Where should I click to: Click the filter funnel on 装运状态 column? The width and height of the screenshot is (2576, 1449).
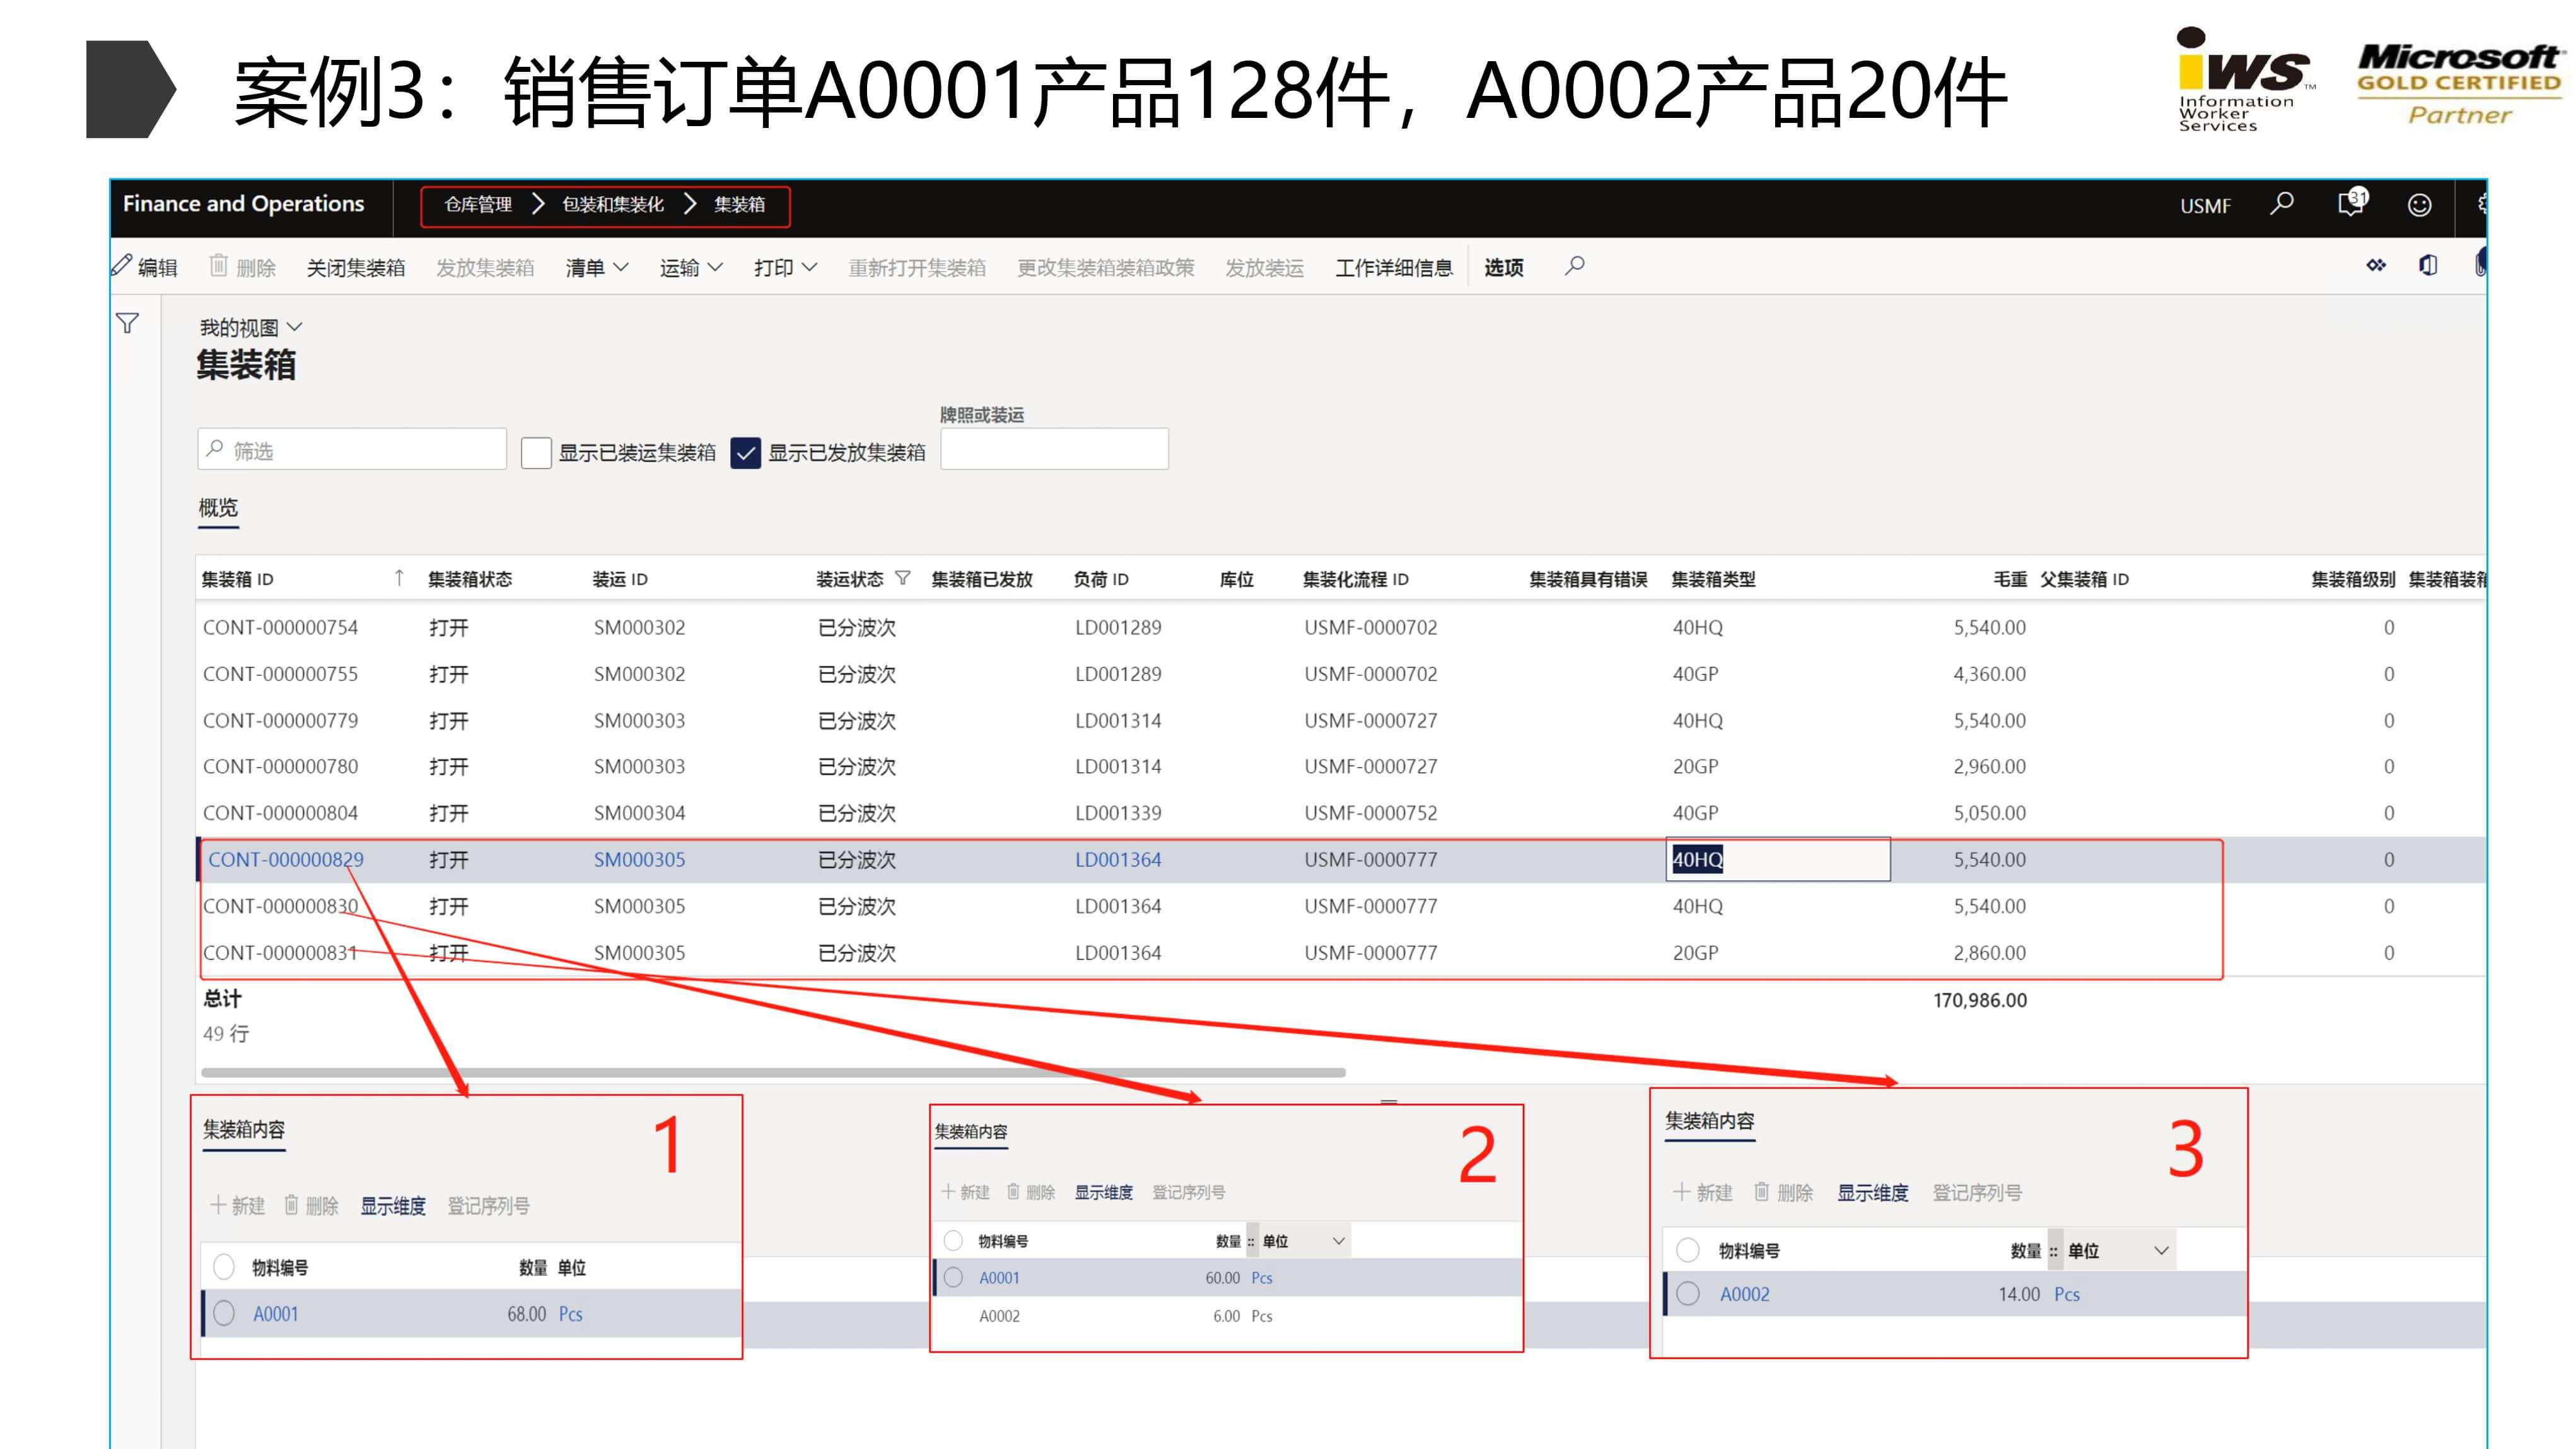pyautogui.click(x=903, y=578)
